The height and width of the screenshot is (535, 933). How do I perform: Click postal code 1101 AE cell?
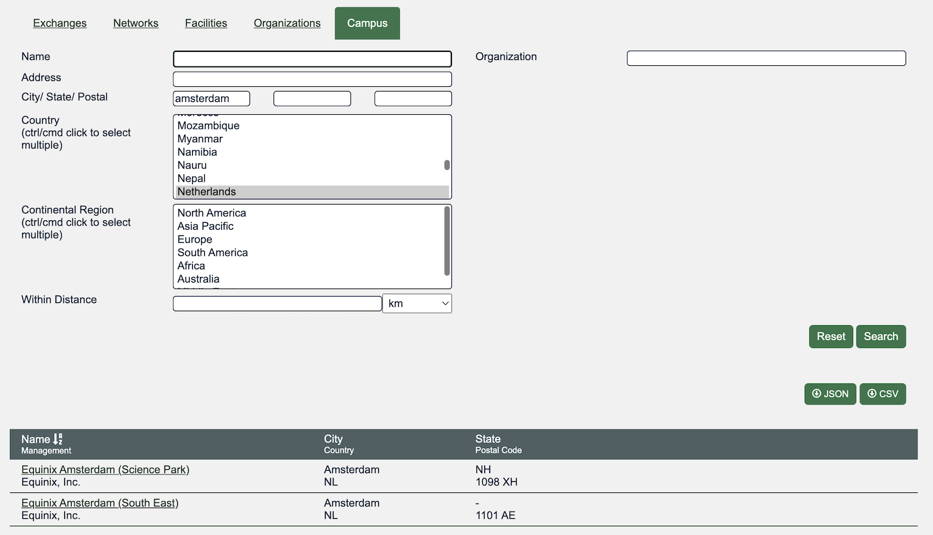(495, 515)
